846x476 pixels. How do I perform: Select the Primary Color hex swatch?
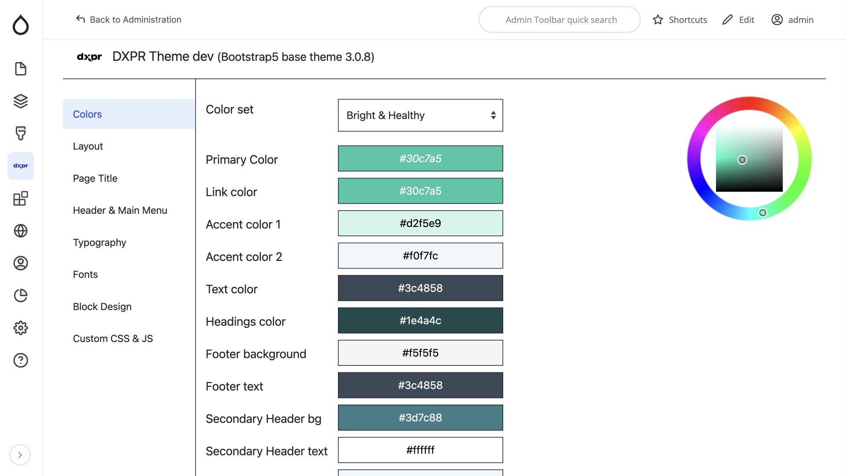point(420,159)
